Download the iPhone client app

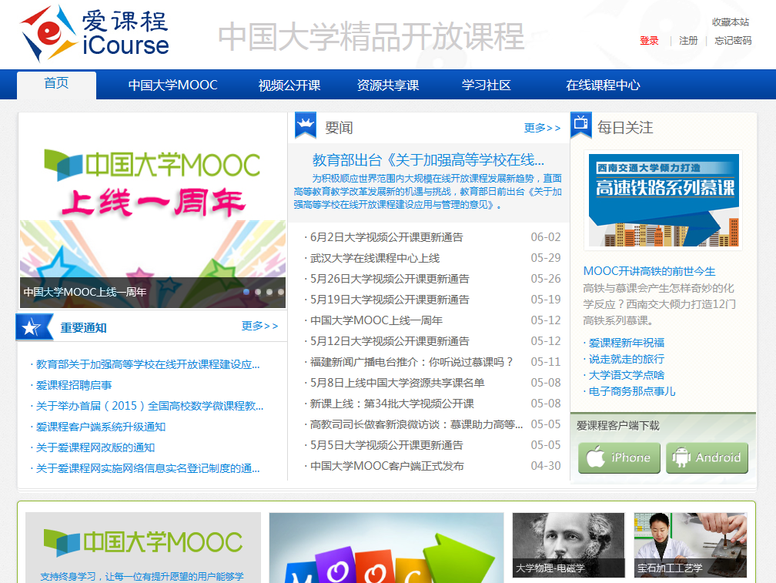coord(620,457)
